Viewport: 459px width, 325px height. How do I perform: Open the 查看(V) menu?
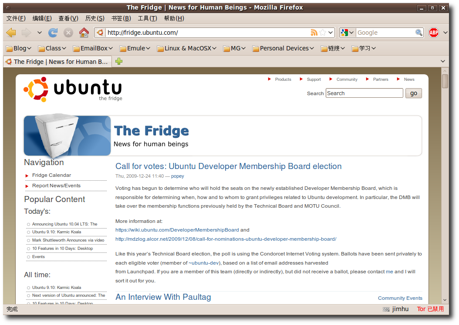(x=68, y=18)
